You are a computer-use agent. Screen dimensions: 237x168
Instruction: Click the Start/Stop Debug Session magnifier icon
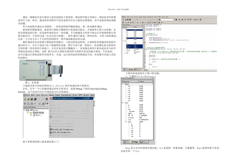pyautogui.click(x=51, y=98)
